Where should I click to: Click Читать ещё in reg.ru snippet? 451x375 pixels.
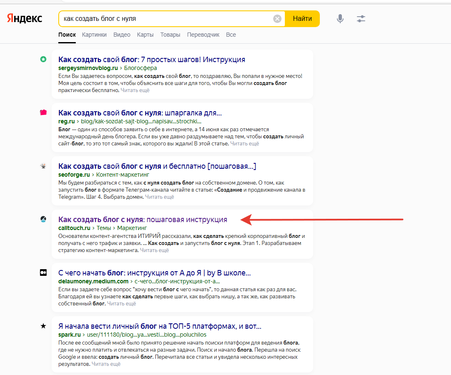click(244, 143)
